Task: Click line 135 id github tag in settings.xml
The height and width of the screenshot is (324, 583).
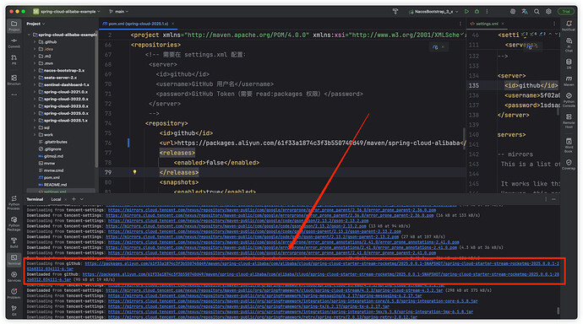Action: (x=531, y=85)
